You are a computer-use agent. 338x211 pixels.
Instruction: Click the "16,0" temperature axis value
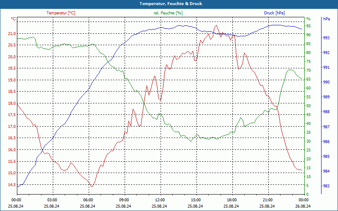(12, 150)
